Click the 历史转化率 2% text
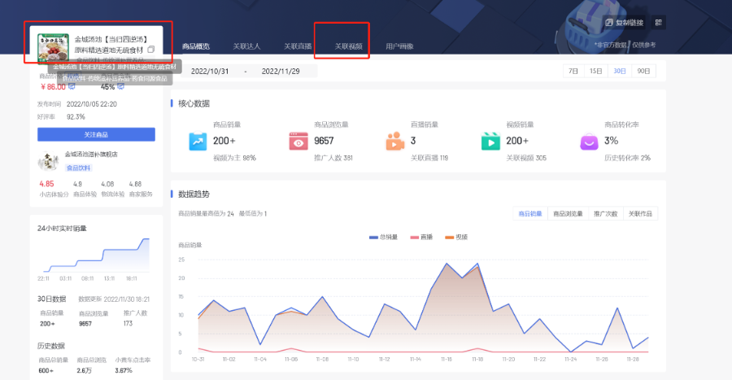Image resolution: width=732 pixels, height=380 pixels. click(627, 158)
